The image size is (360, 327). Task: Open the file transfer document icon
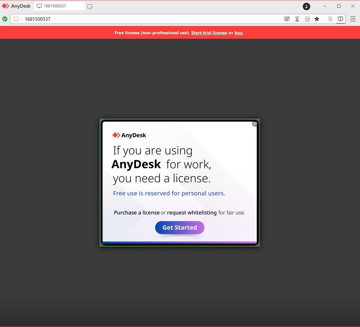pos(330,19)
